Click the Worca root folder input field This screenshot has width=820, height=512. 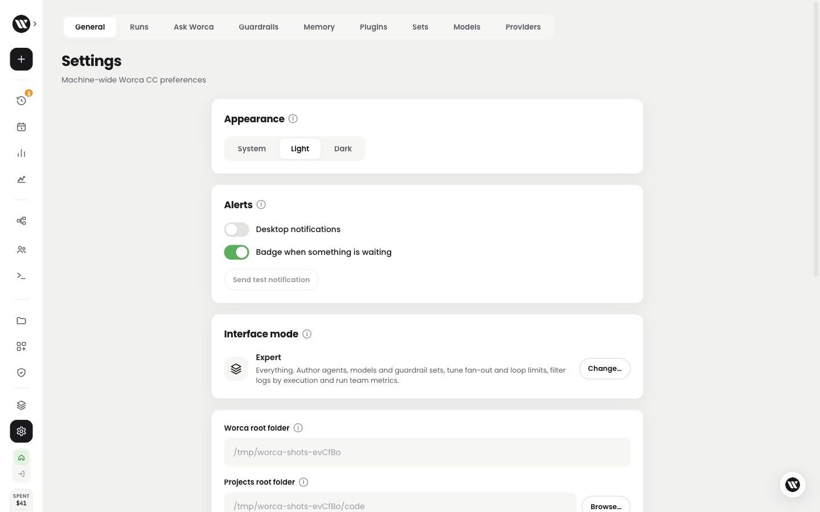click(427, 452)
